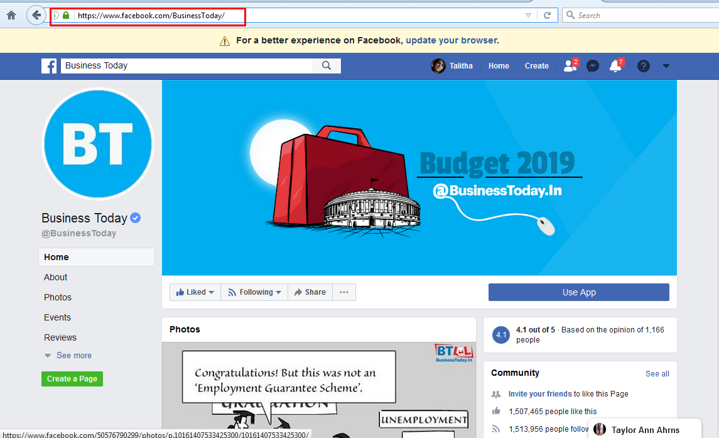Select Home tab in page sidebar

(96, 257)
